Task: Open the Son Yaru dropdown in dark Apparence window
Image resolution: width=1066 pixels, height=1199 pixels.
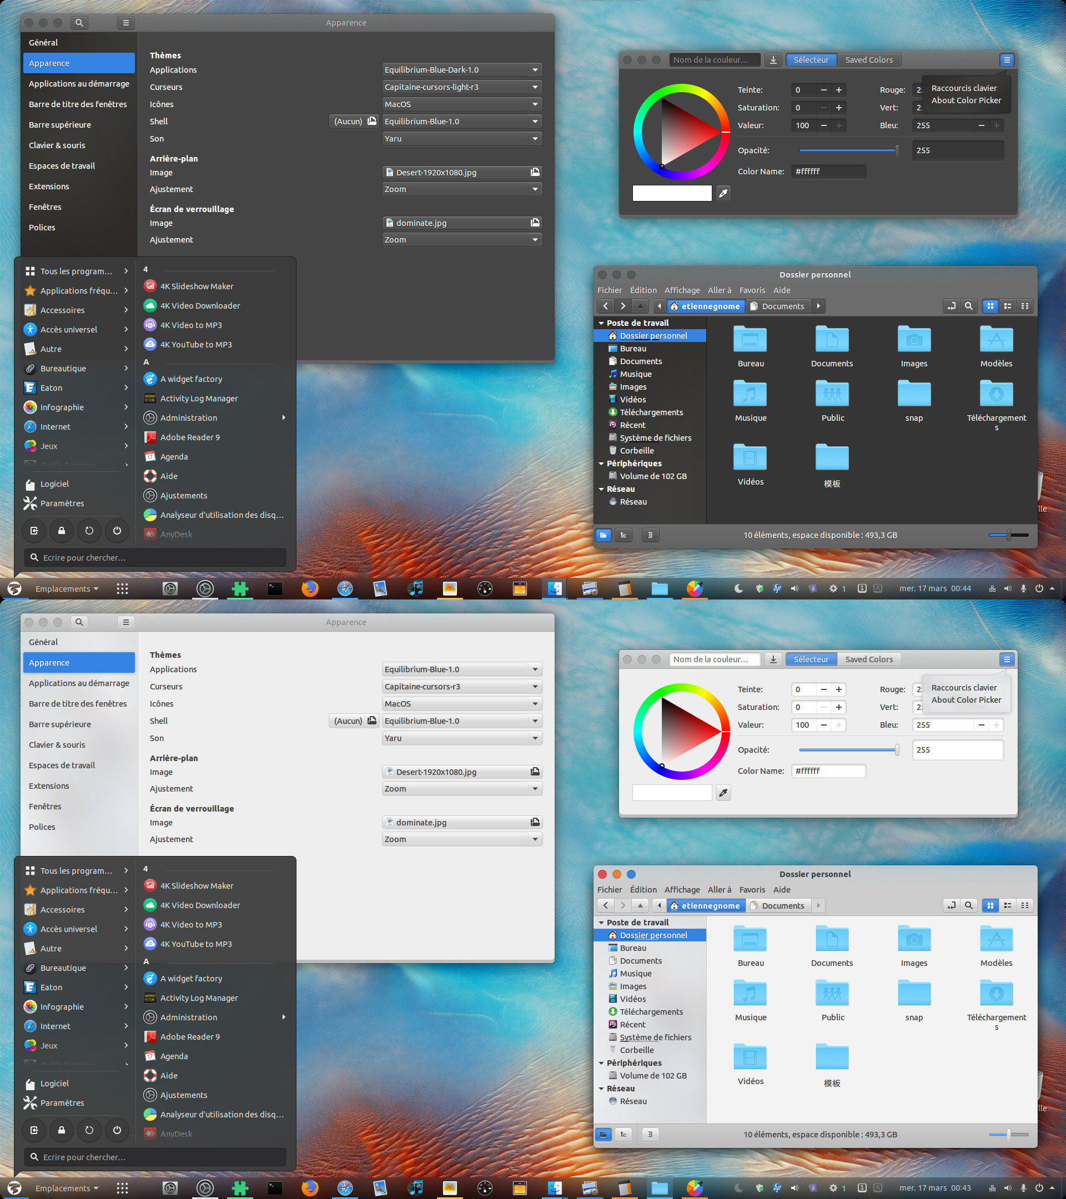Action: (x=462, y=138)
